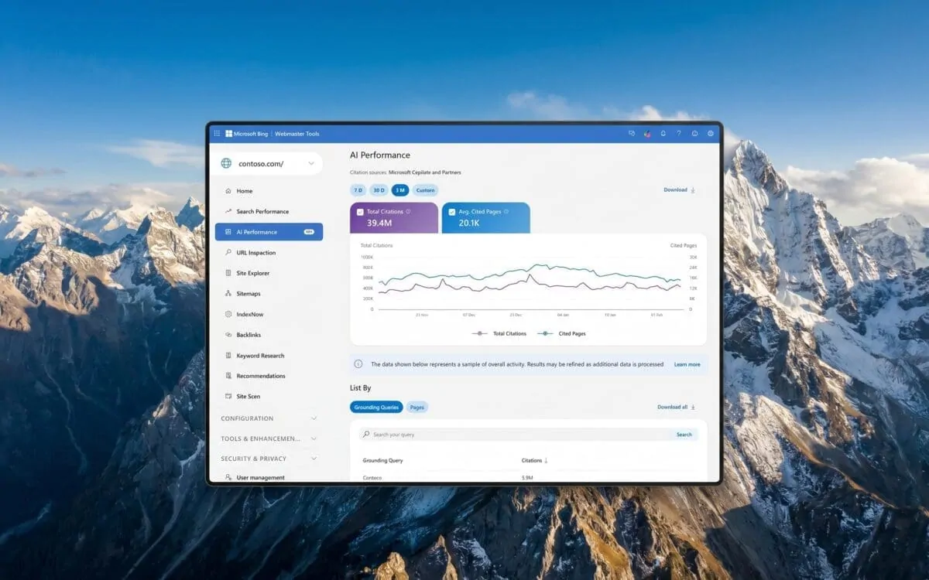Click the globe icon beside contoso.com

(226, 163)
